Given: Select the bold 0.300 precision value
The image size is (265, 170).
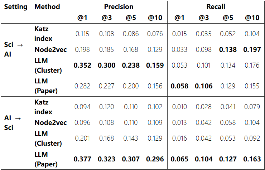Looking at the screenshot, I should pyautogui.click(x=106, y=65).
